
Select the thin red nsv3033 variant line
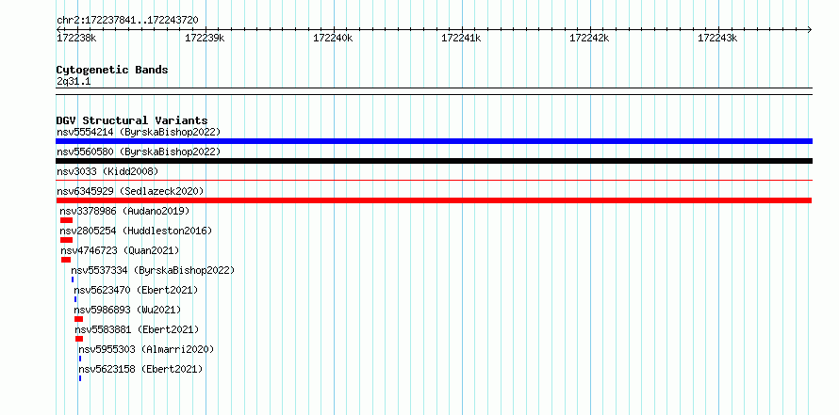pyautogui.click(x=434, y=181)
